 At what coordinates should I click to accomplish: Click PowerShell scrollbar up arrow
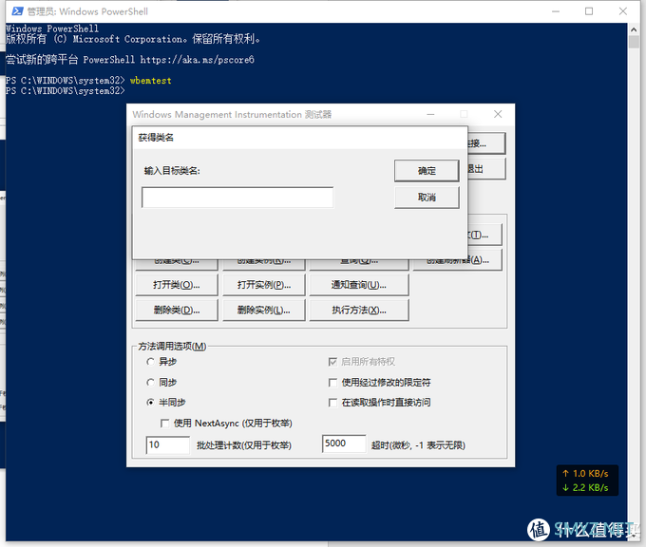pos(634,29)
